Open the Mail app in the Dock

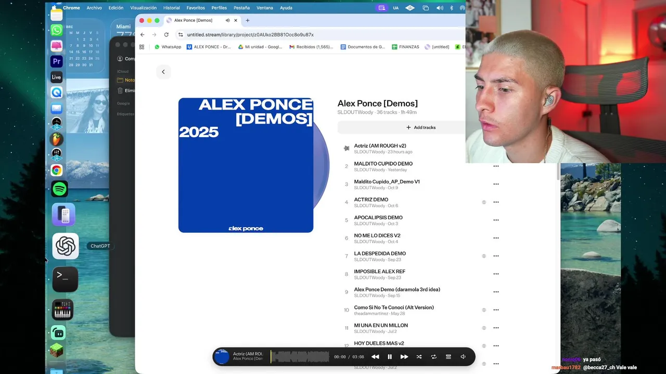(x=57, y=109)
